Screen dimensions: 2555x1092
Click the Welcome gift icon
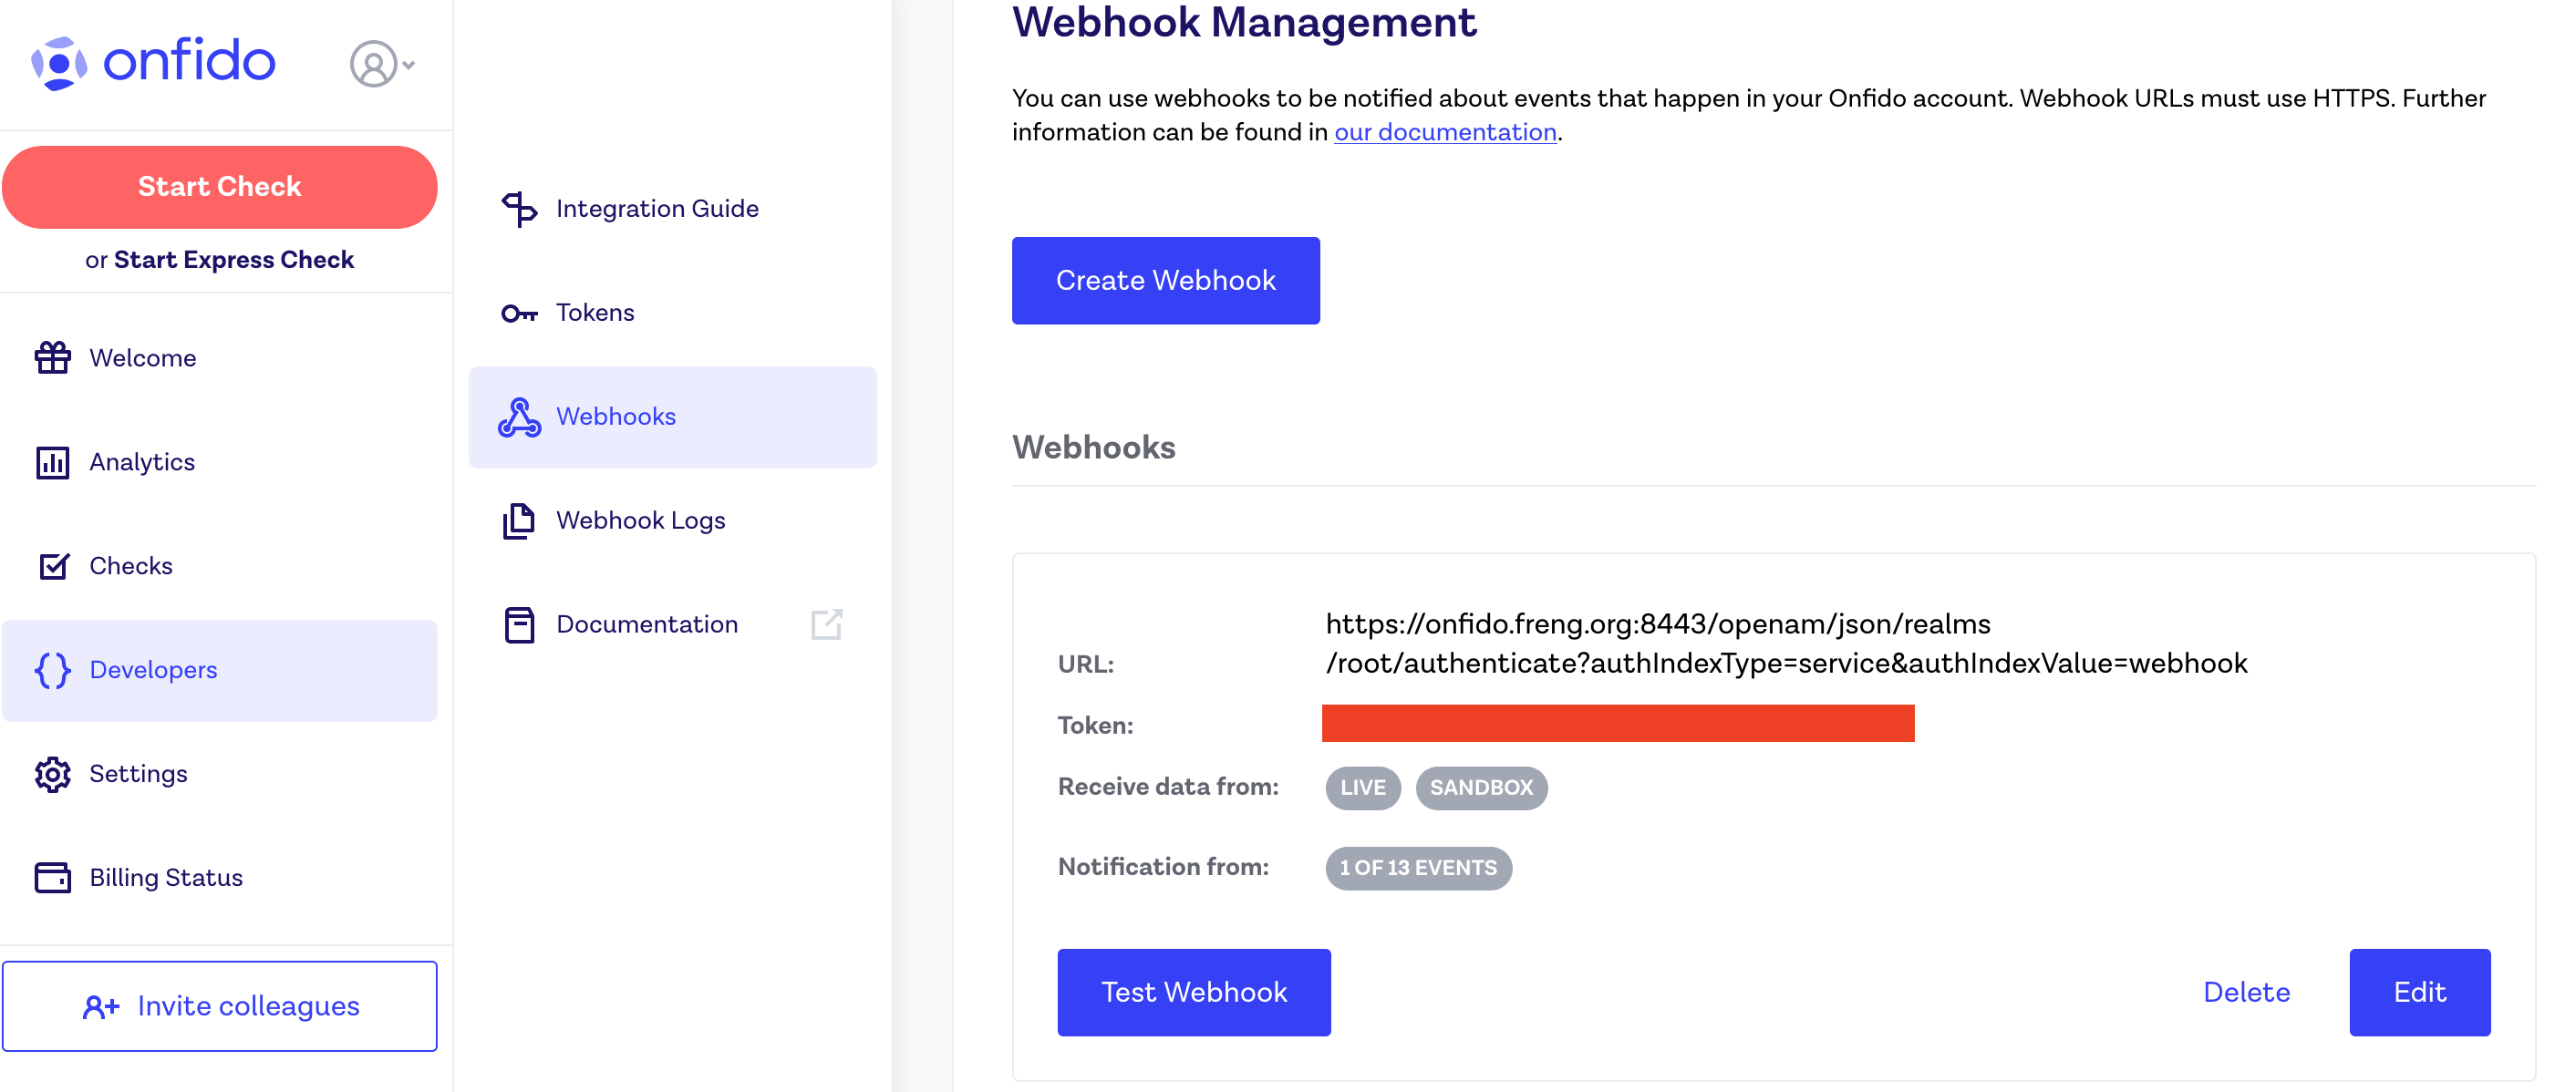pyautogui.click(x=53, y=358)
